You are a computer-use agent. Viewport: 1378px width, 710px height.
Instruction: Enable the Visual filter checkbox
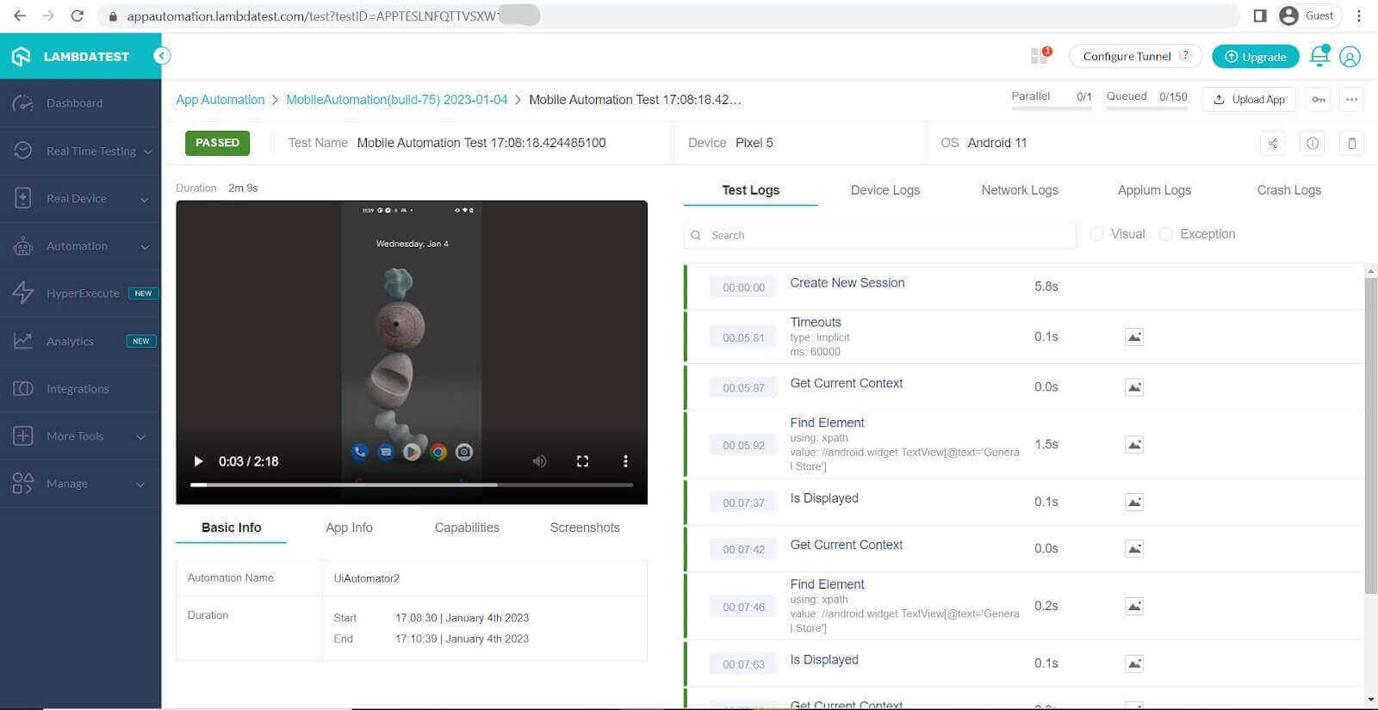point(1096,234)
